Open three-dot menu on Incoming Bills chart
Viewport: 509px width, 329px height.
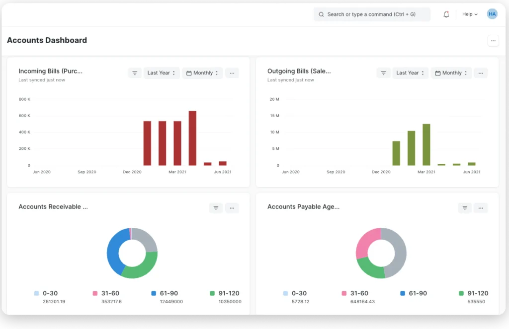[x=232, y=73]
